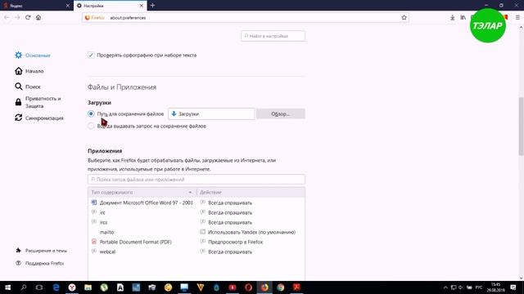
Task: Open Windows taskbar search magnifier
Action: 24,287
